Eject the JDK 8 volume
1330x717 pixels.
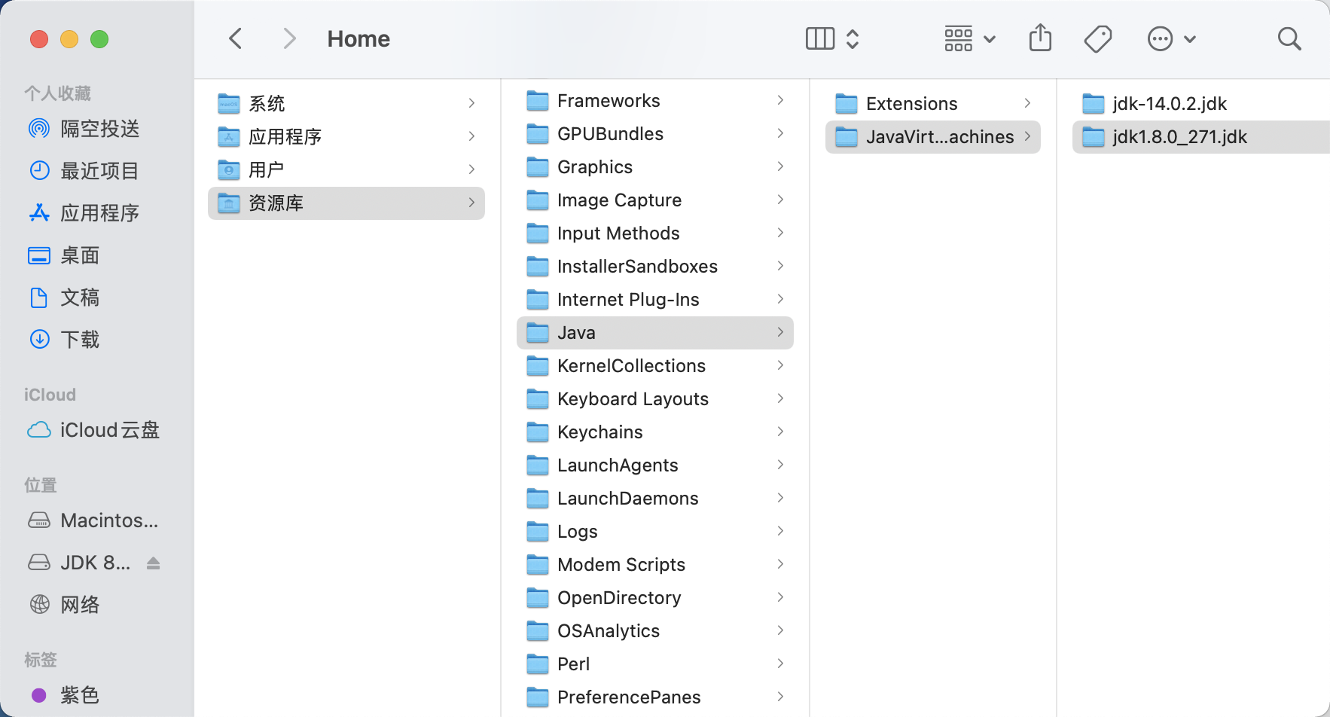pyautogui.click(x=154, y=563)
